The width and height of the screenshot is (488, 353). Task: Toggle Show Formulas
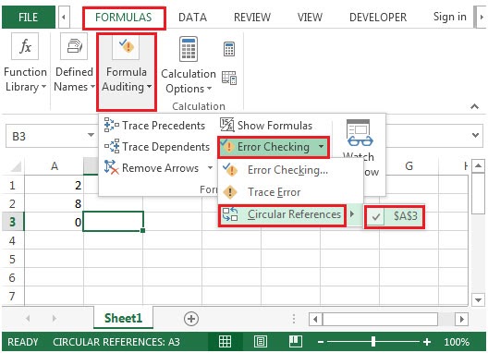266,126
